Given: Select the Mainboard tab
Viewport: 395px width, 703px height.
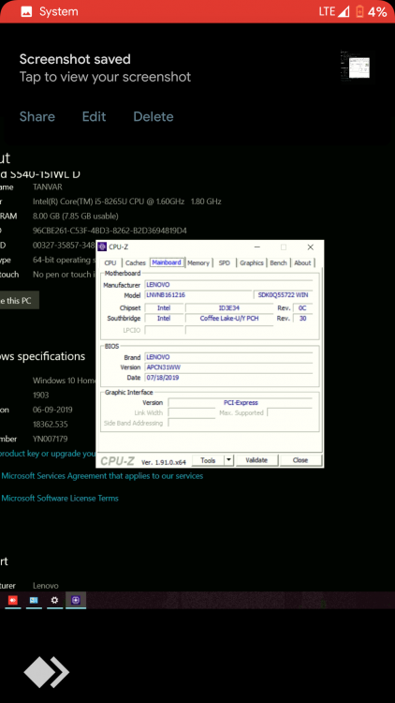Looking at the screenshot, I should click(x=167, y=262).
